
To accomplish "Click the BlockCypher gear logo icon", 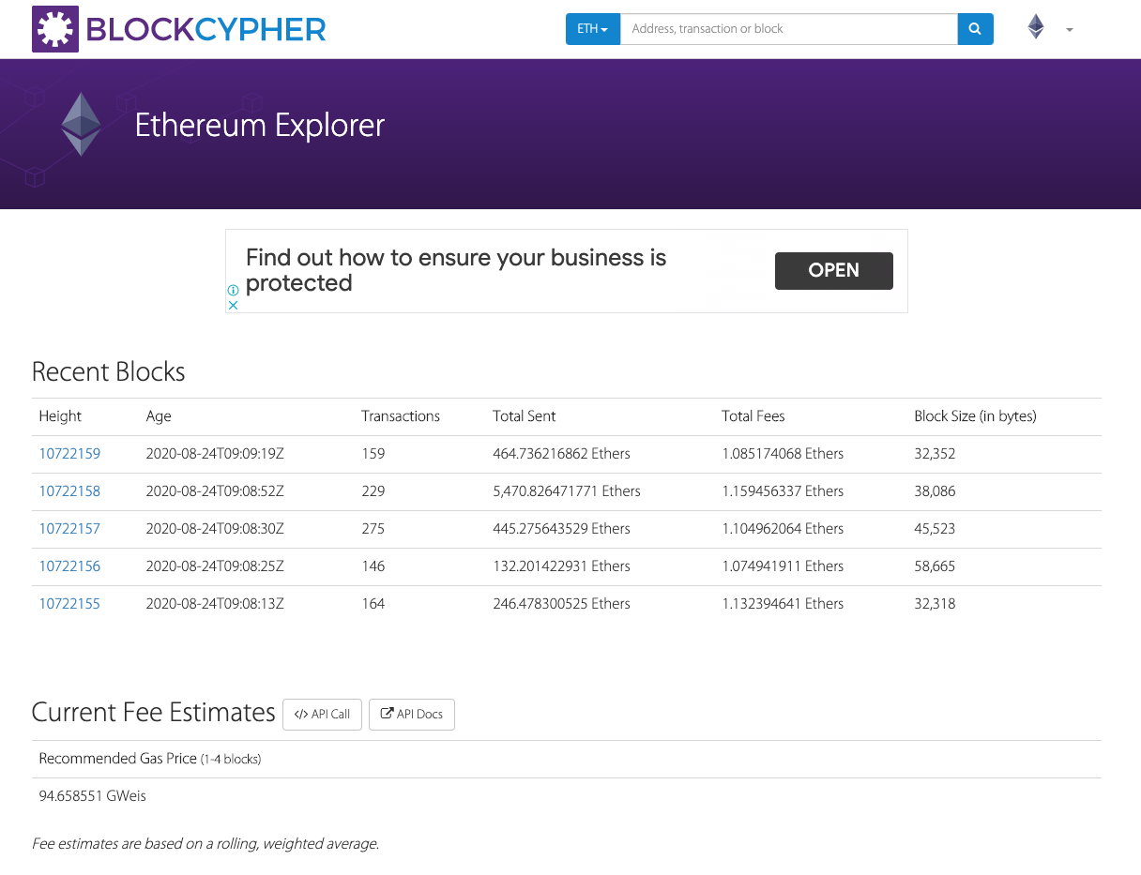I will [x=55, y=29].
